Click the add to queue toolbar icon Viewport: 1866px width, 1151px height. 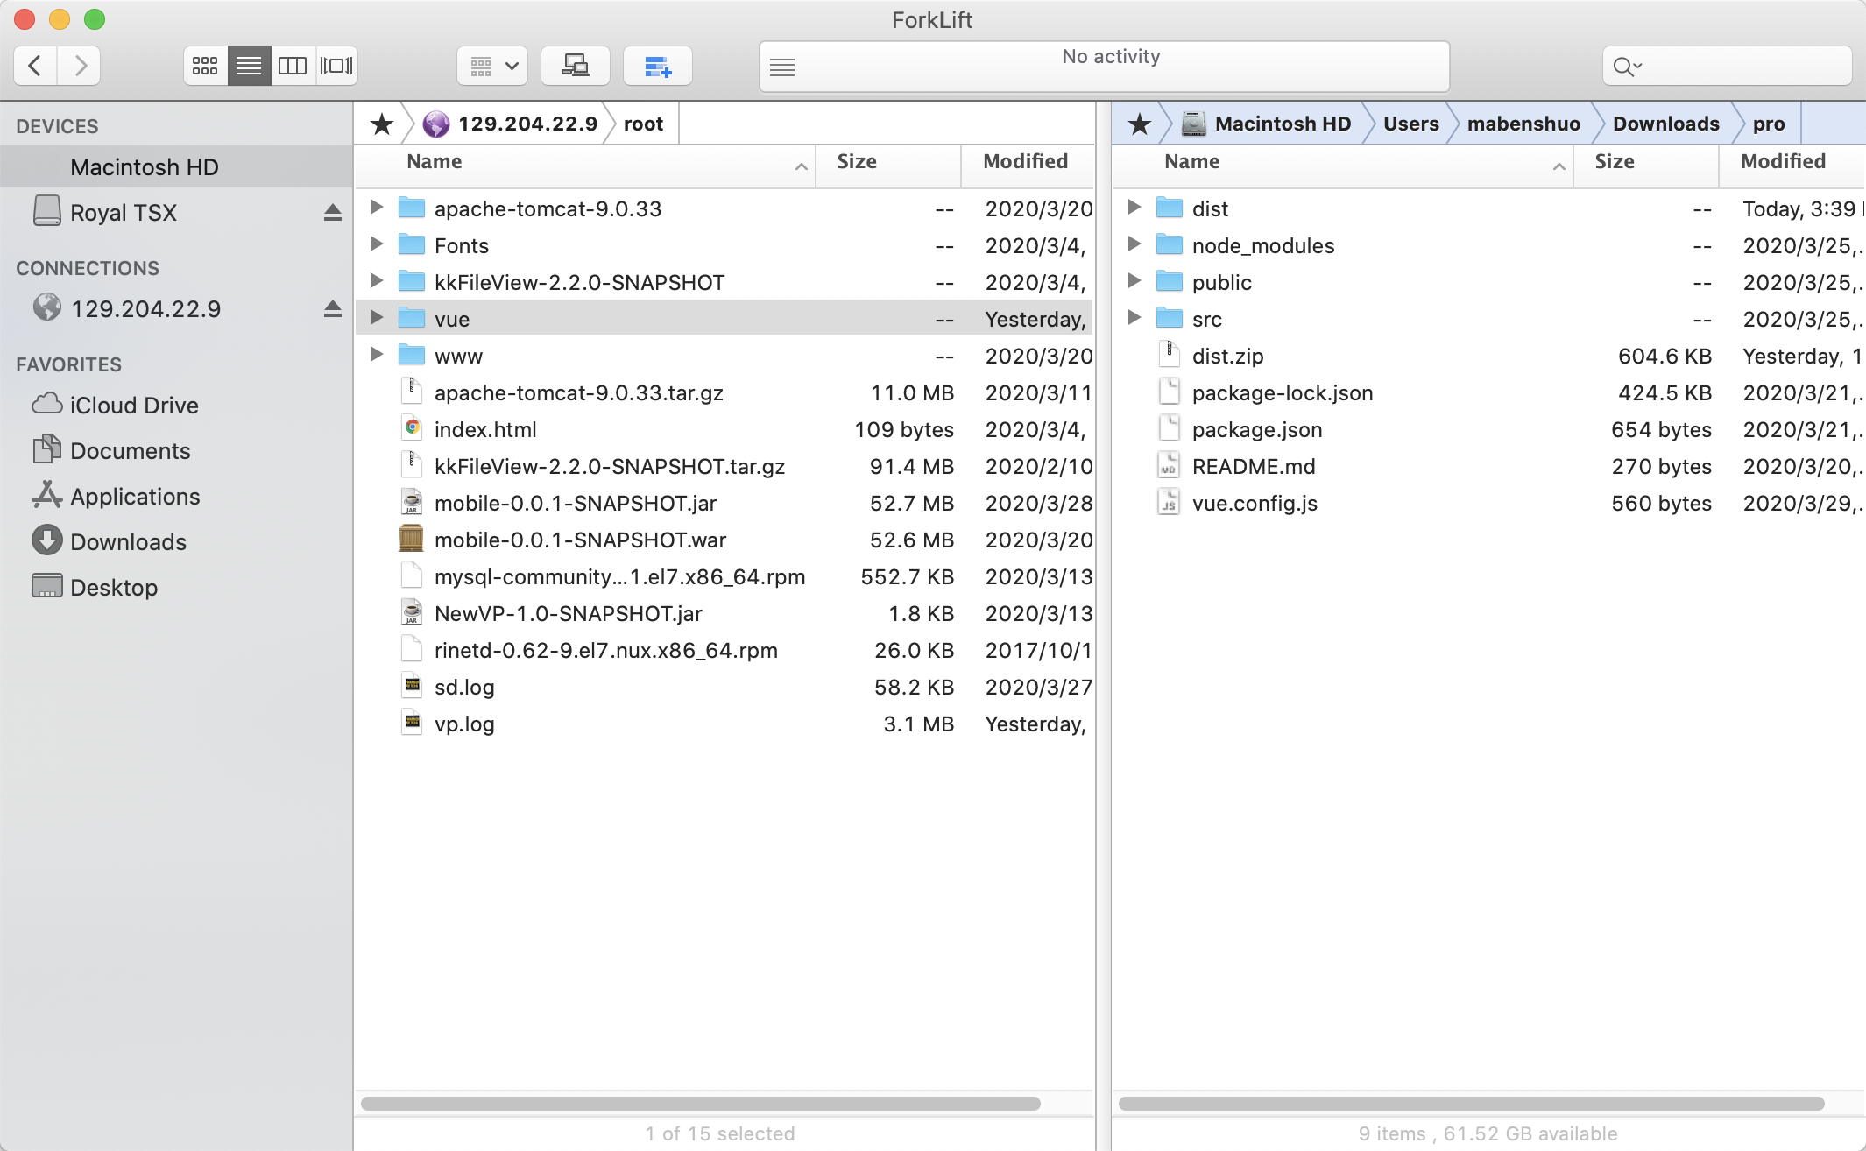click(657, 66)
